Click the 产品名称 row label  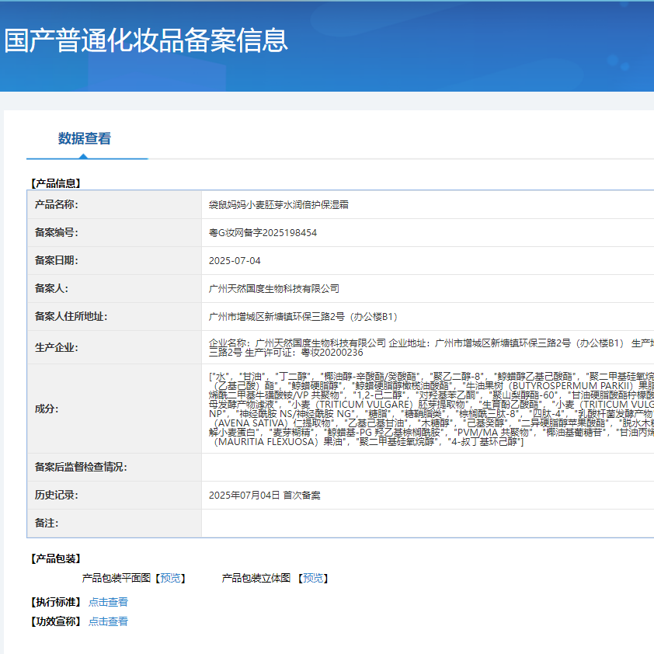[57, 205]
